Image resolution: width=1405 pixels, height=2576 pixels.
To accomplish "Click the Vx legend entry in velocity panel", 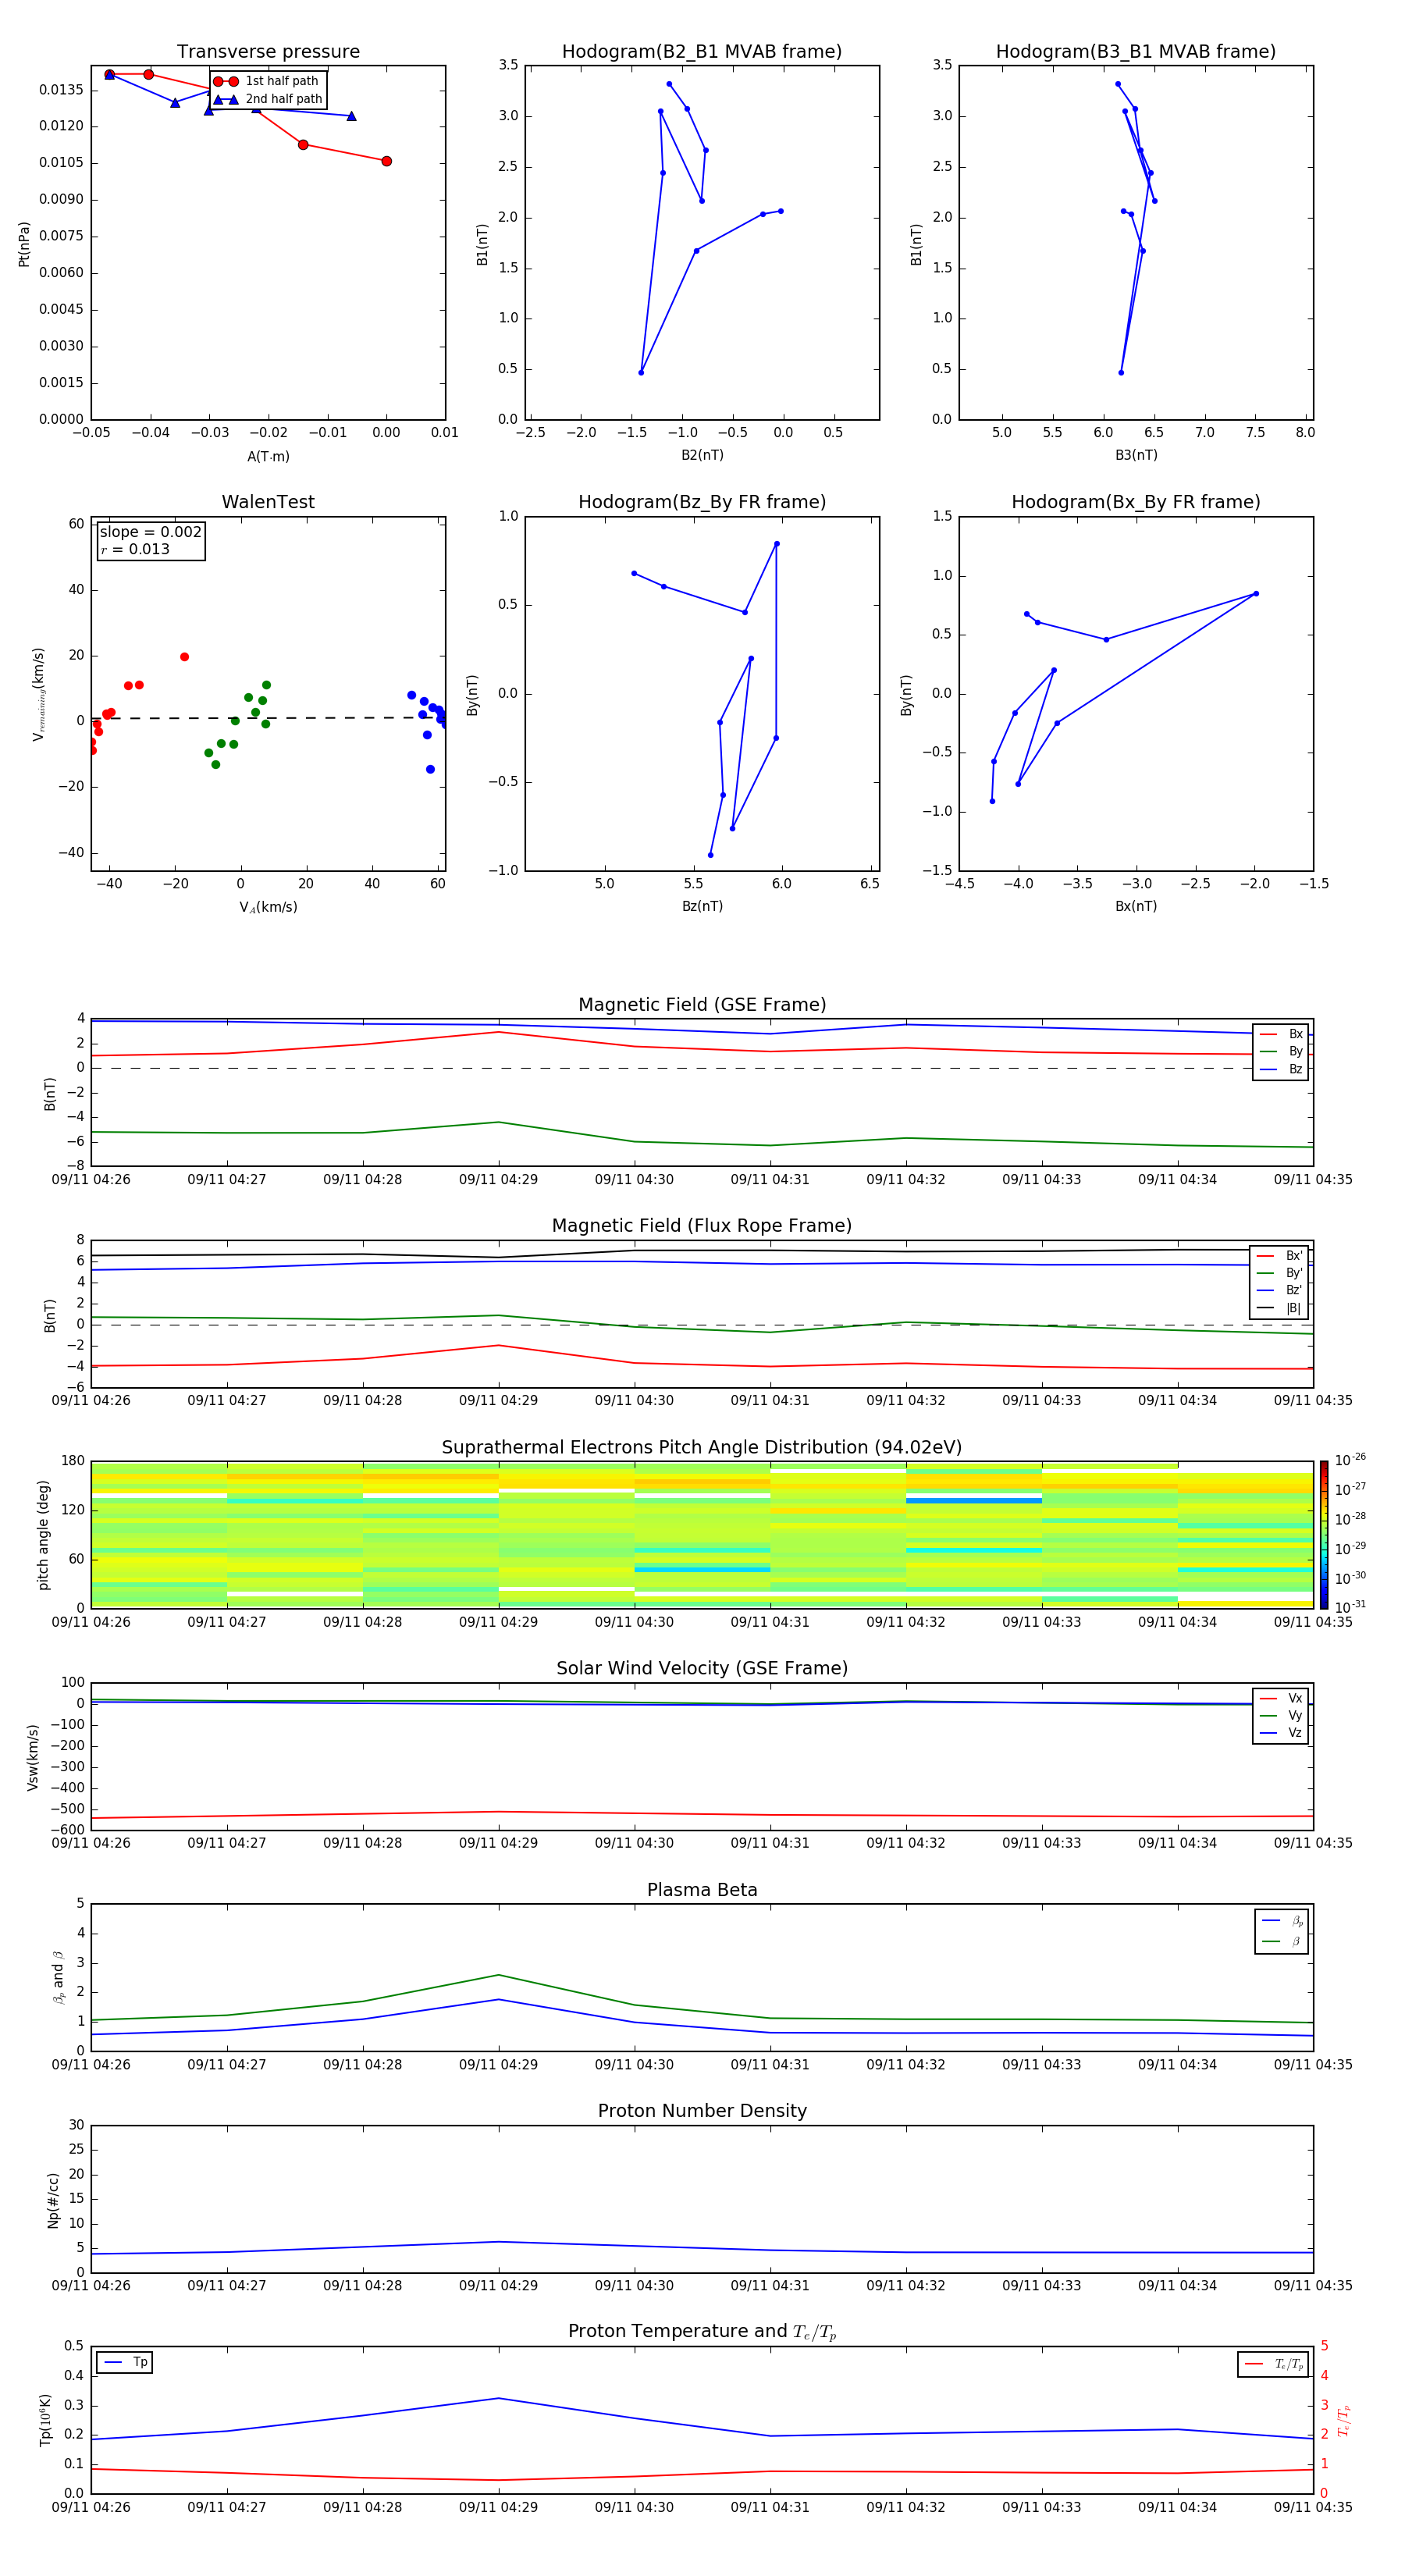I will coord(1281,1698).
